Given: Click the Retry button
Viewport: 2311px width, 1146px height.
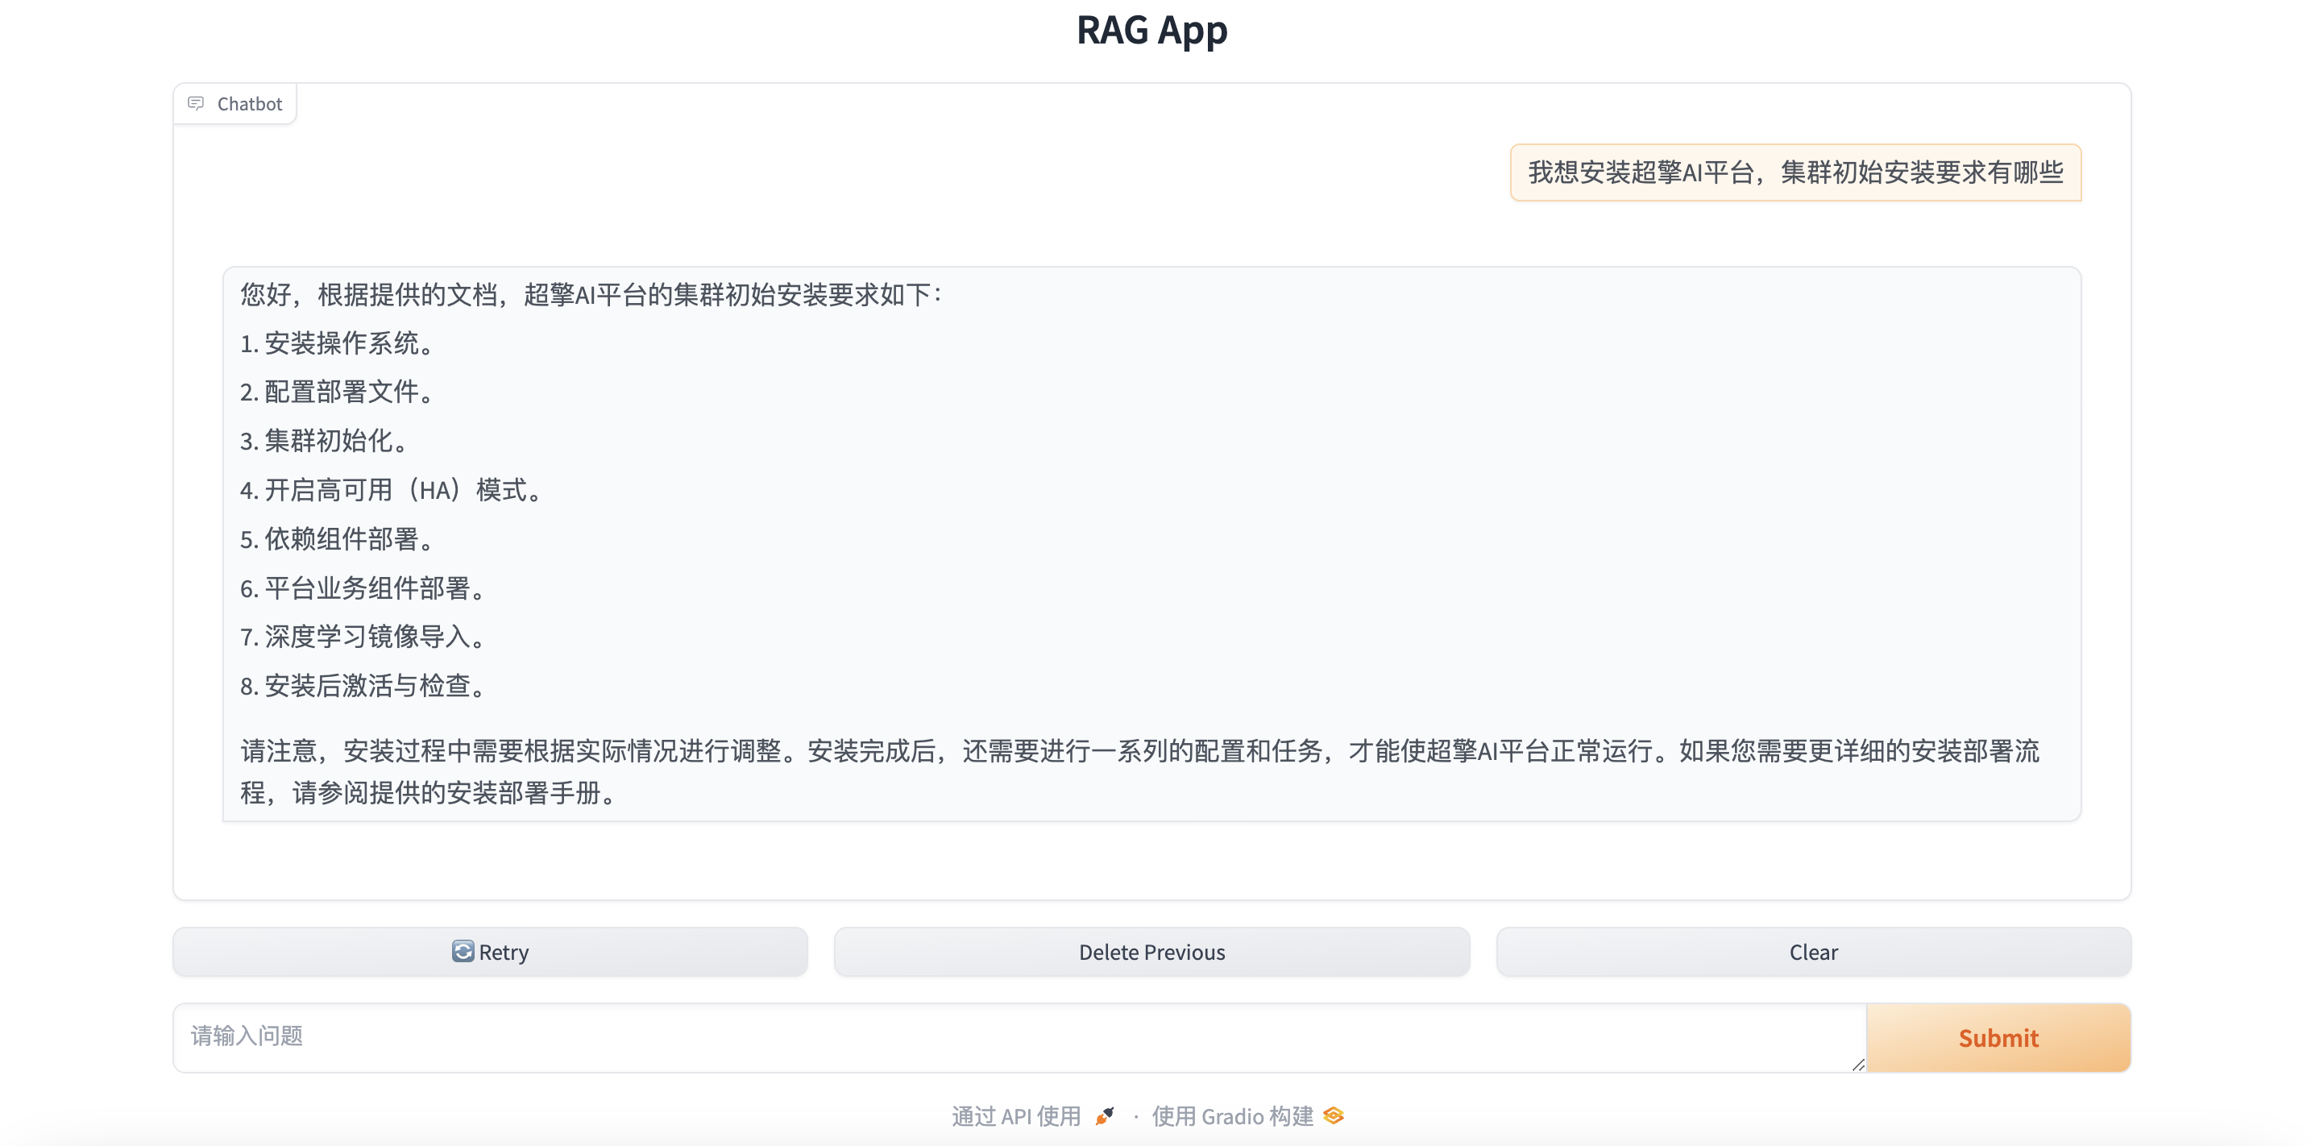Looking at the screenshot, I should tap(490, 951).
